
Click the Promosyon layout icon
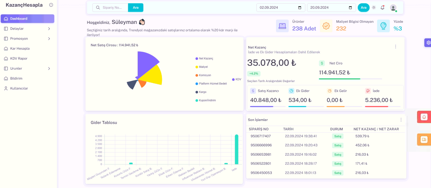tap(6, 39)
